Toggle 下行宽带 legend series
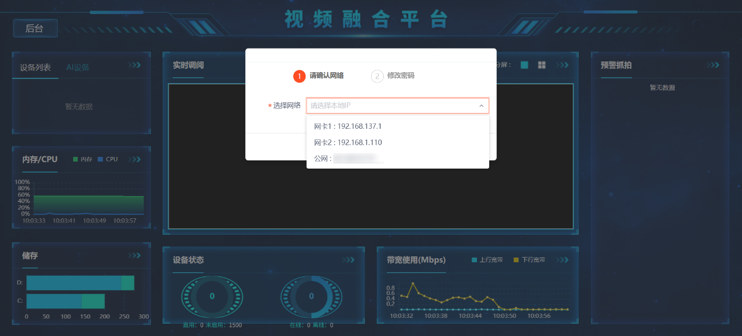The image size is (742, 336). (529, 260)
